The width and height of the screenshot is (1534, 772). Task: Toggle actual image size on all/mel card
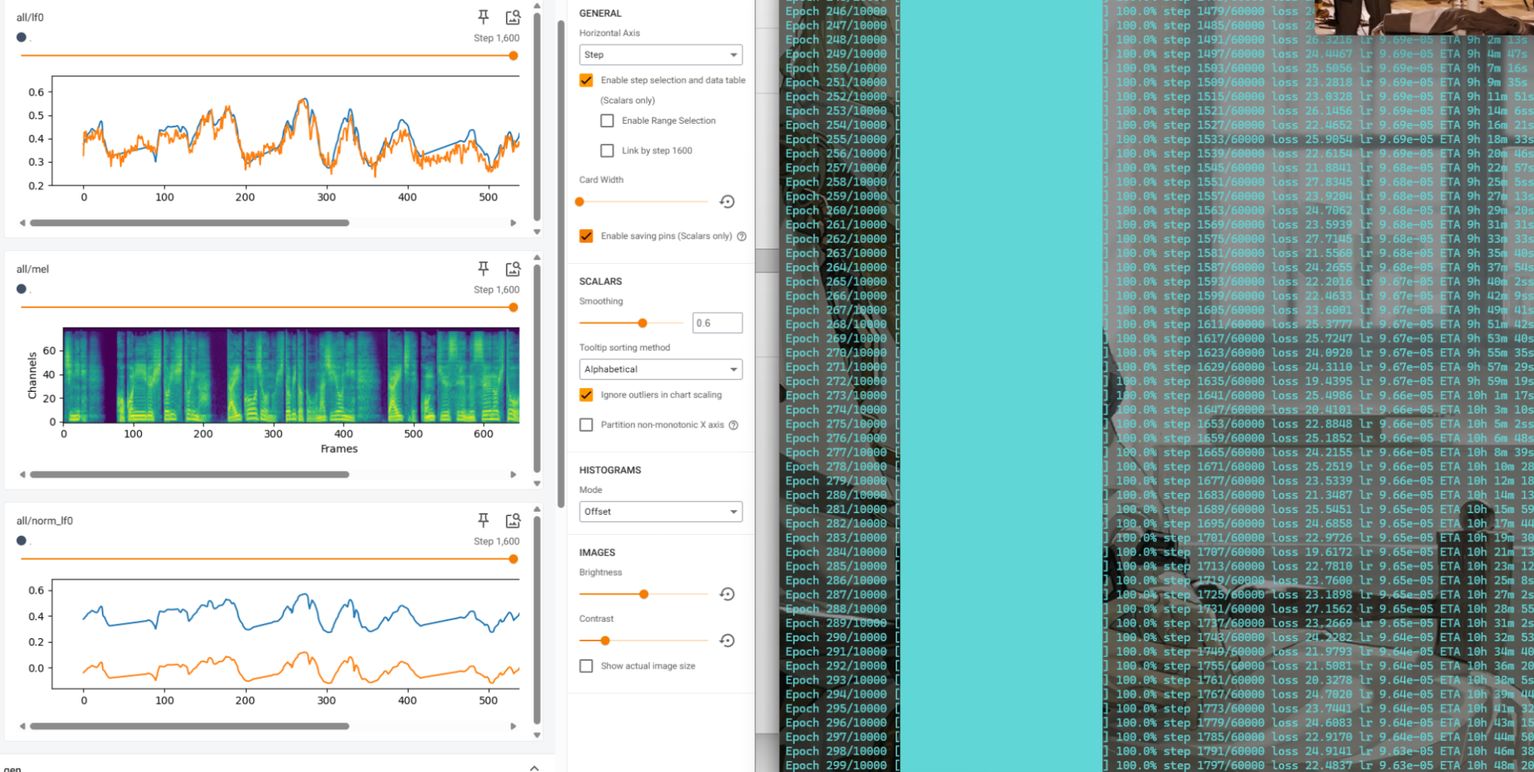[513, 269]
